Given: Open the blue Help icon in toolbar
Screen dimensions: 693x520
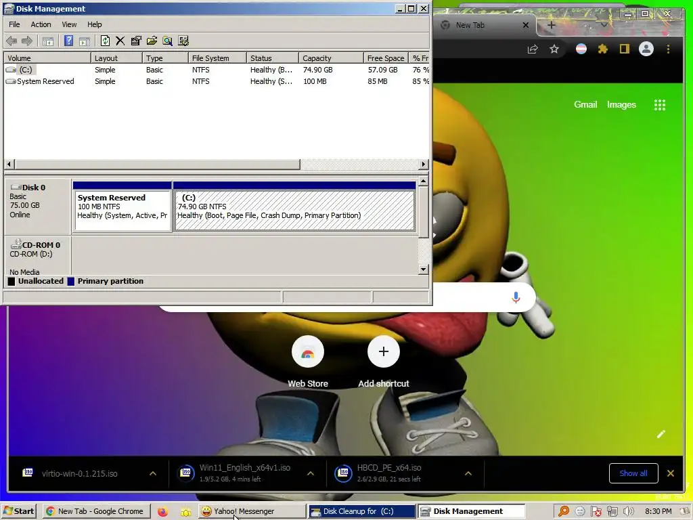Looking at the screenshot, I should (68, 41).
